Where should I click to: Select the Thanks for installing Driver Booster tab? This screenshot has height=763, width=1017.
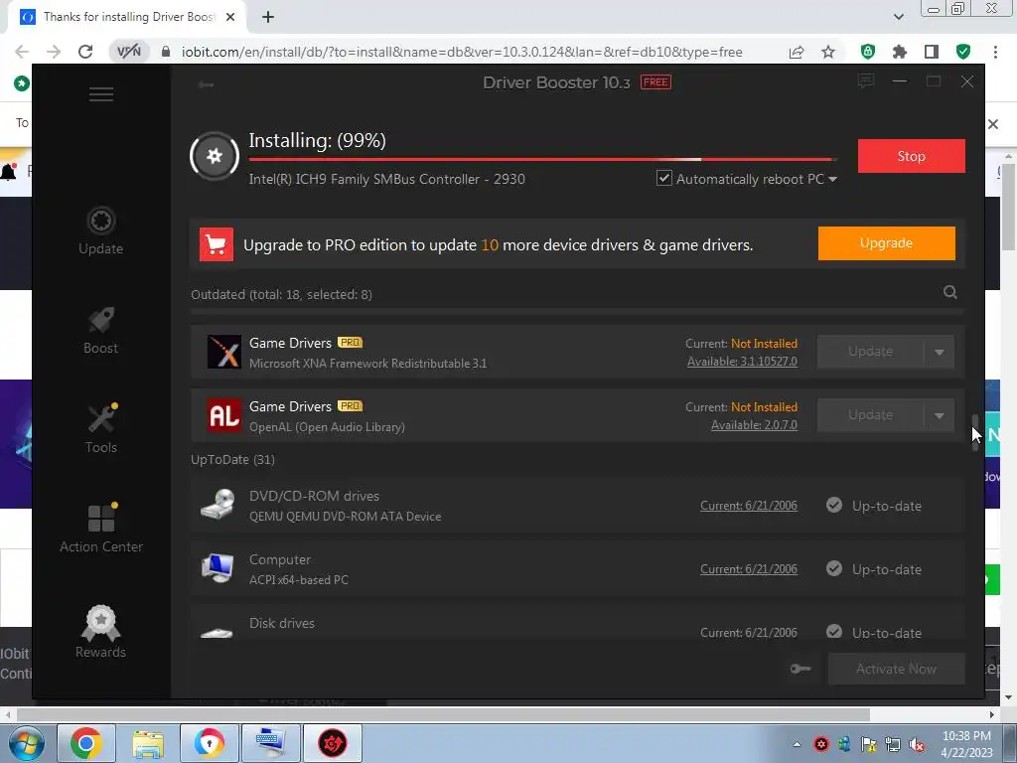click(x=128, y=17)
